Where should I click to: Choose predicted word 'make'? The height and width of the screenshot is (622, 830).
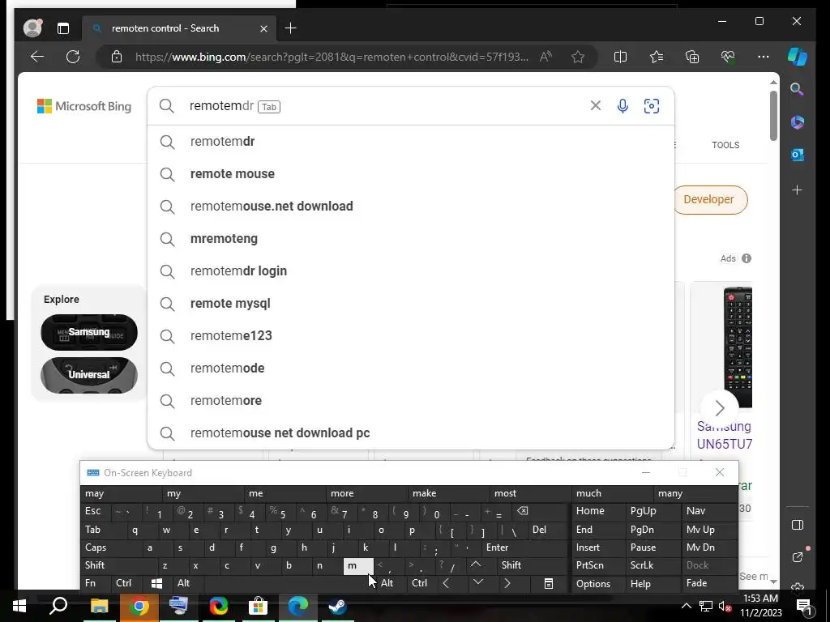click(x=449, y=493)
